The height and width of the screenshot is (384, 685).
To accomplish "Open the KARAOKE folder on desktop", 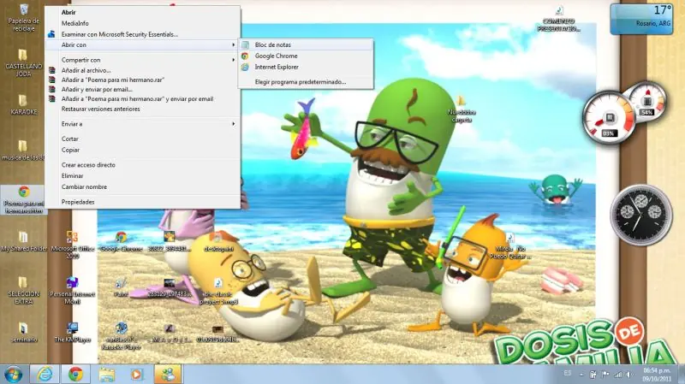I will (x=24, y=104).
